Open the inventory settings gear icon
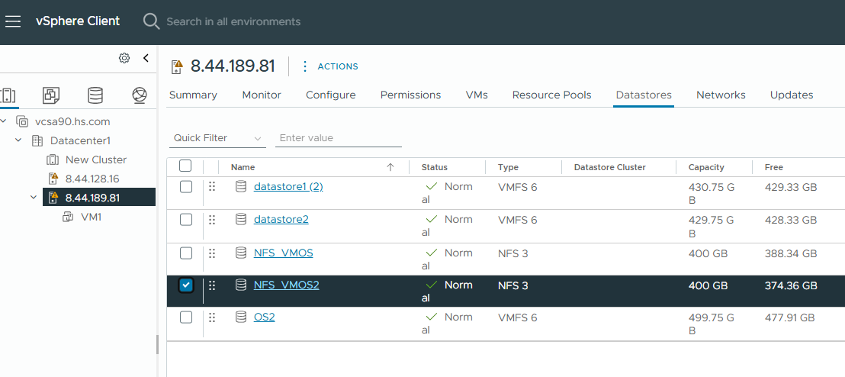 point(124,58)
